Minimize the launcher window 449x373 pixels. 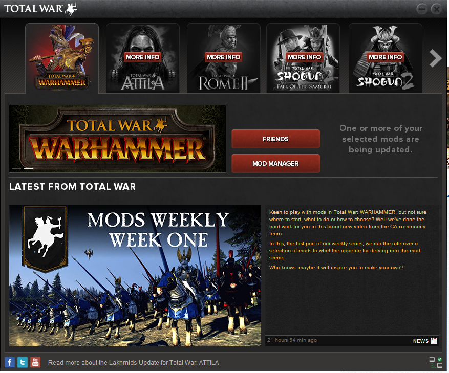[422, 9]
